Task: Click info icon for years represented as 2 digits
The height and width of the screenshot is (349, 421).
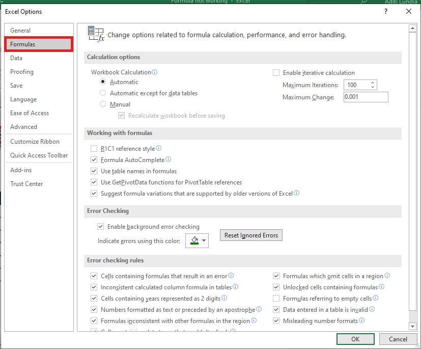Action: tap(224, 298)
